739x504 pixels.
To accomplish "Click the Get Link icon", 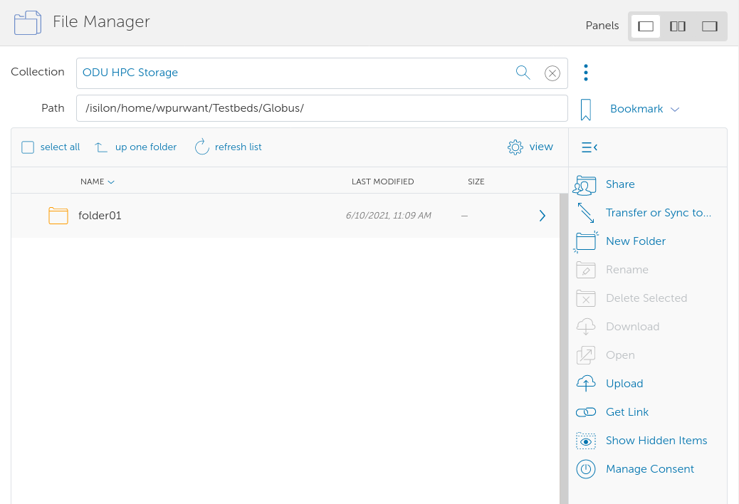I will (x=584, y=411).
